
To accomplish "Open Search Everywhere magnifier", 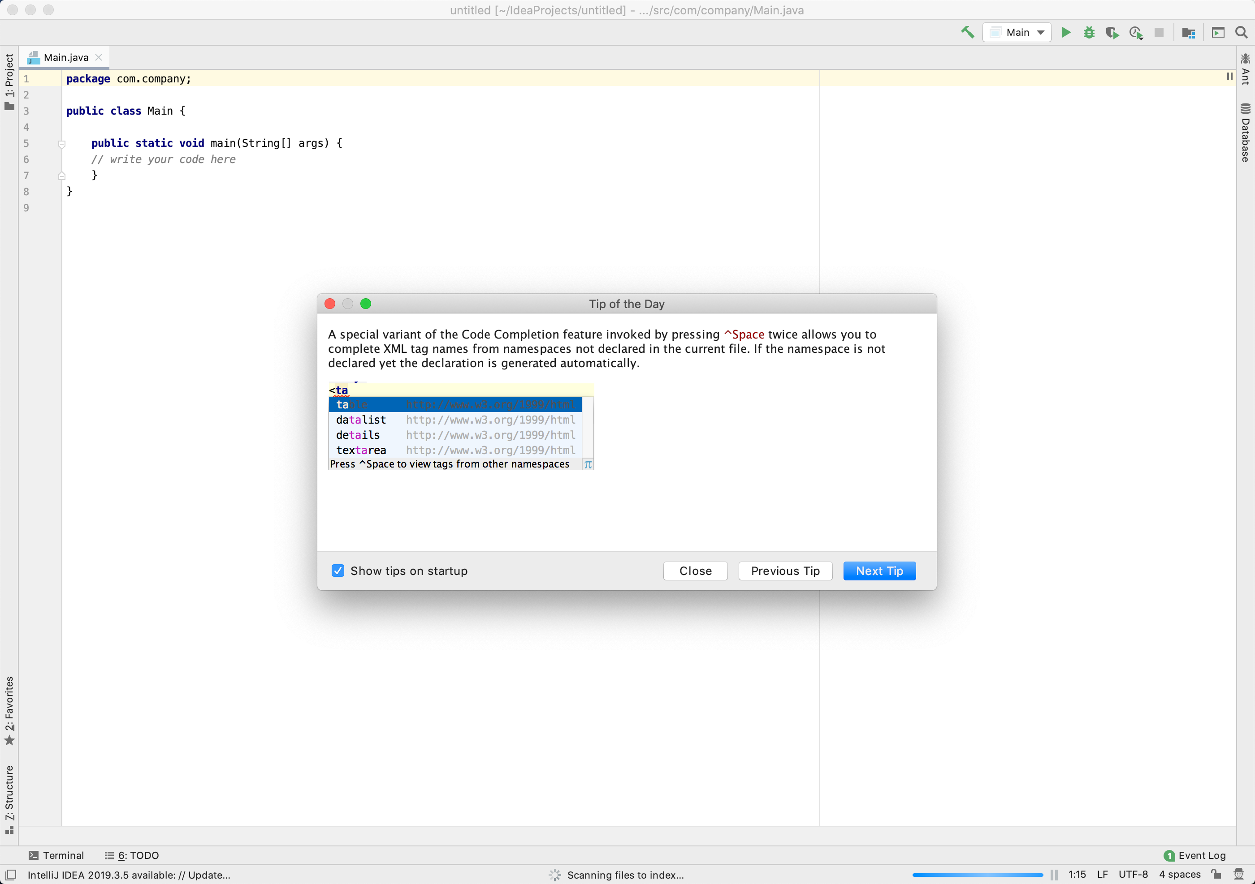I will (x=1242, y=32).
